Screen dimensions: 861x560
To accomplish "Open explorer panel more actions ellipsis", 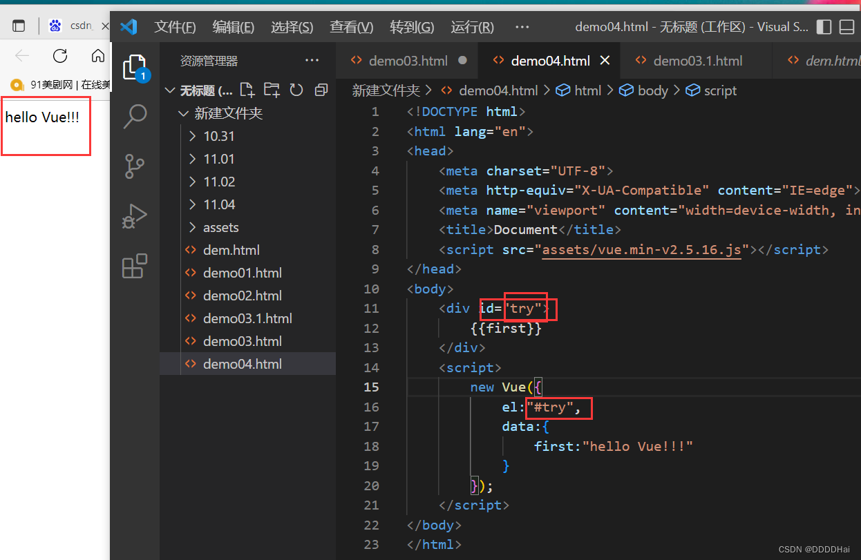I will 312,61.
